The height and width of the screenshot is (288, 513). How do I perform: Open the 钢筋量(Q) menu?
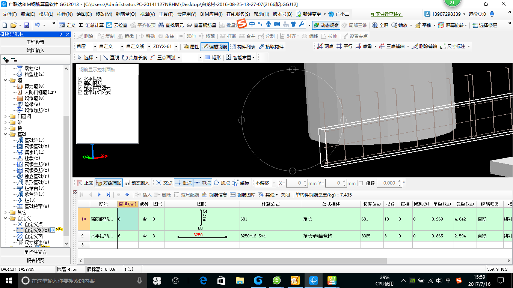(126, 14)
